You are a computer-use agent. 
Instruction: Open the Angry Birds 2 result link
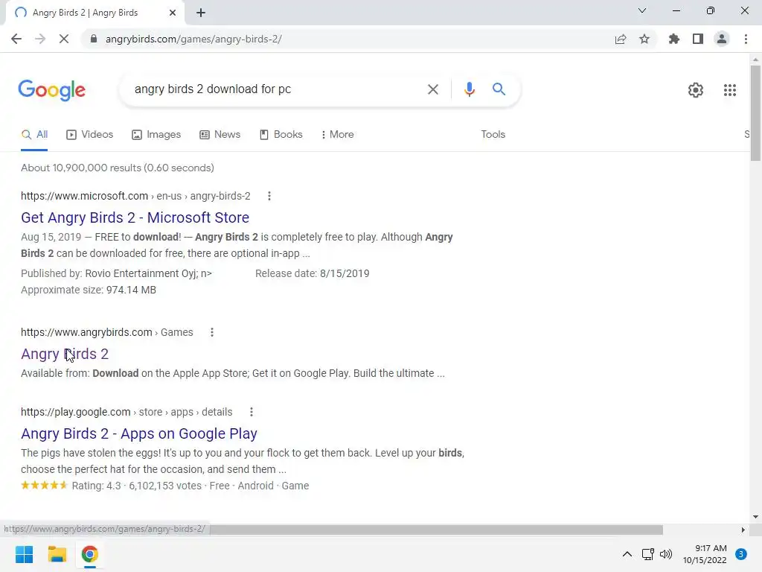[x=65, y=354]
